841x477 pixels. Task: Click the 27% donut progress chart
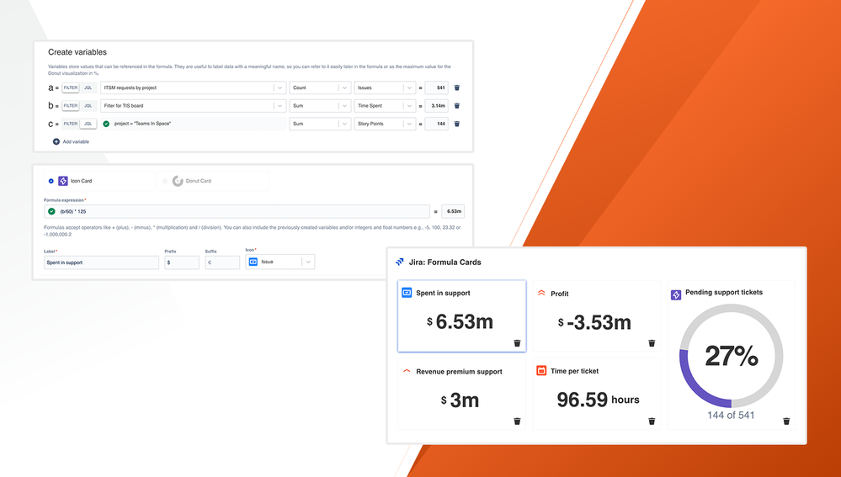731,356
